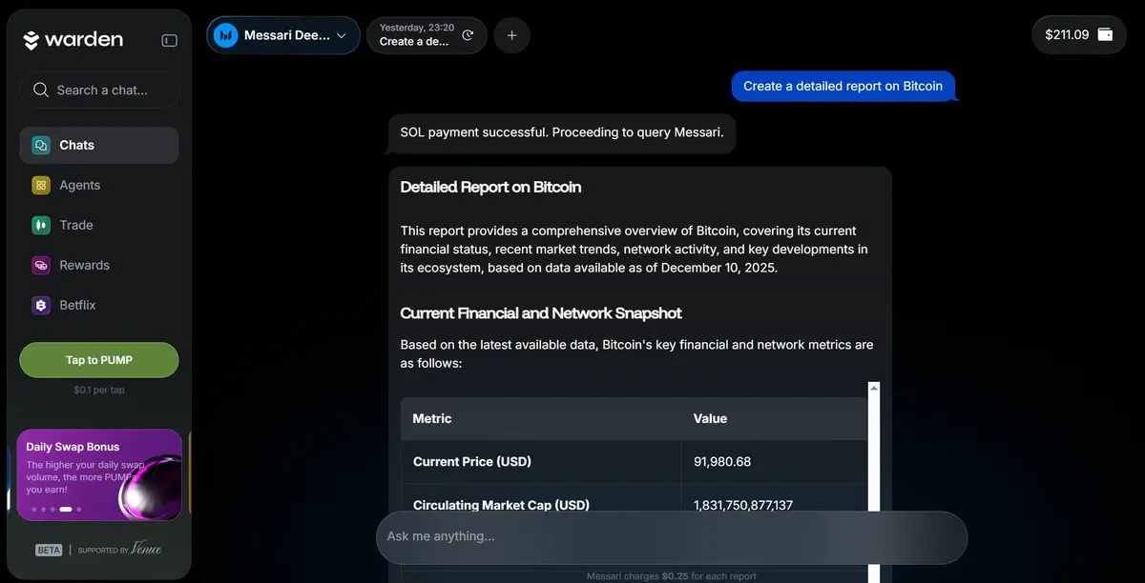
Task: Expand the Messari Deep agent dropdown
Action: click(x=342, y=35)
